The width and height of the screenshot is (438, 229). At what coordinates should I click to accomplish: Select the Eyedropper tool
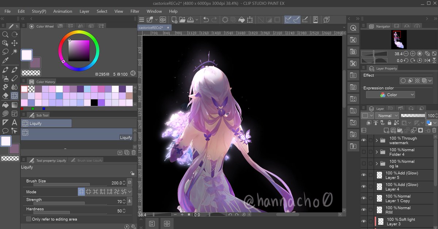(x=5, y=61)
